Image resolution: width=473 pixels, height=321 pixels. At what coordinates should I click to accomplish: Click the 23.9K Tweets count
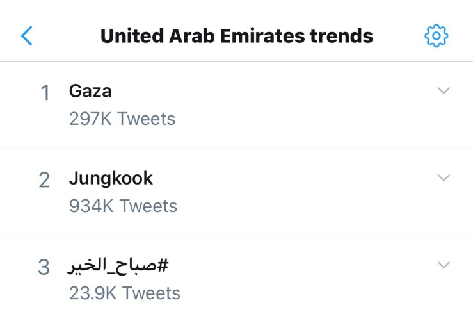pos(124,293)
